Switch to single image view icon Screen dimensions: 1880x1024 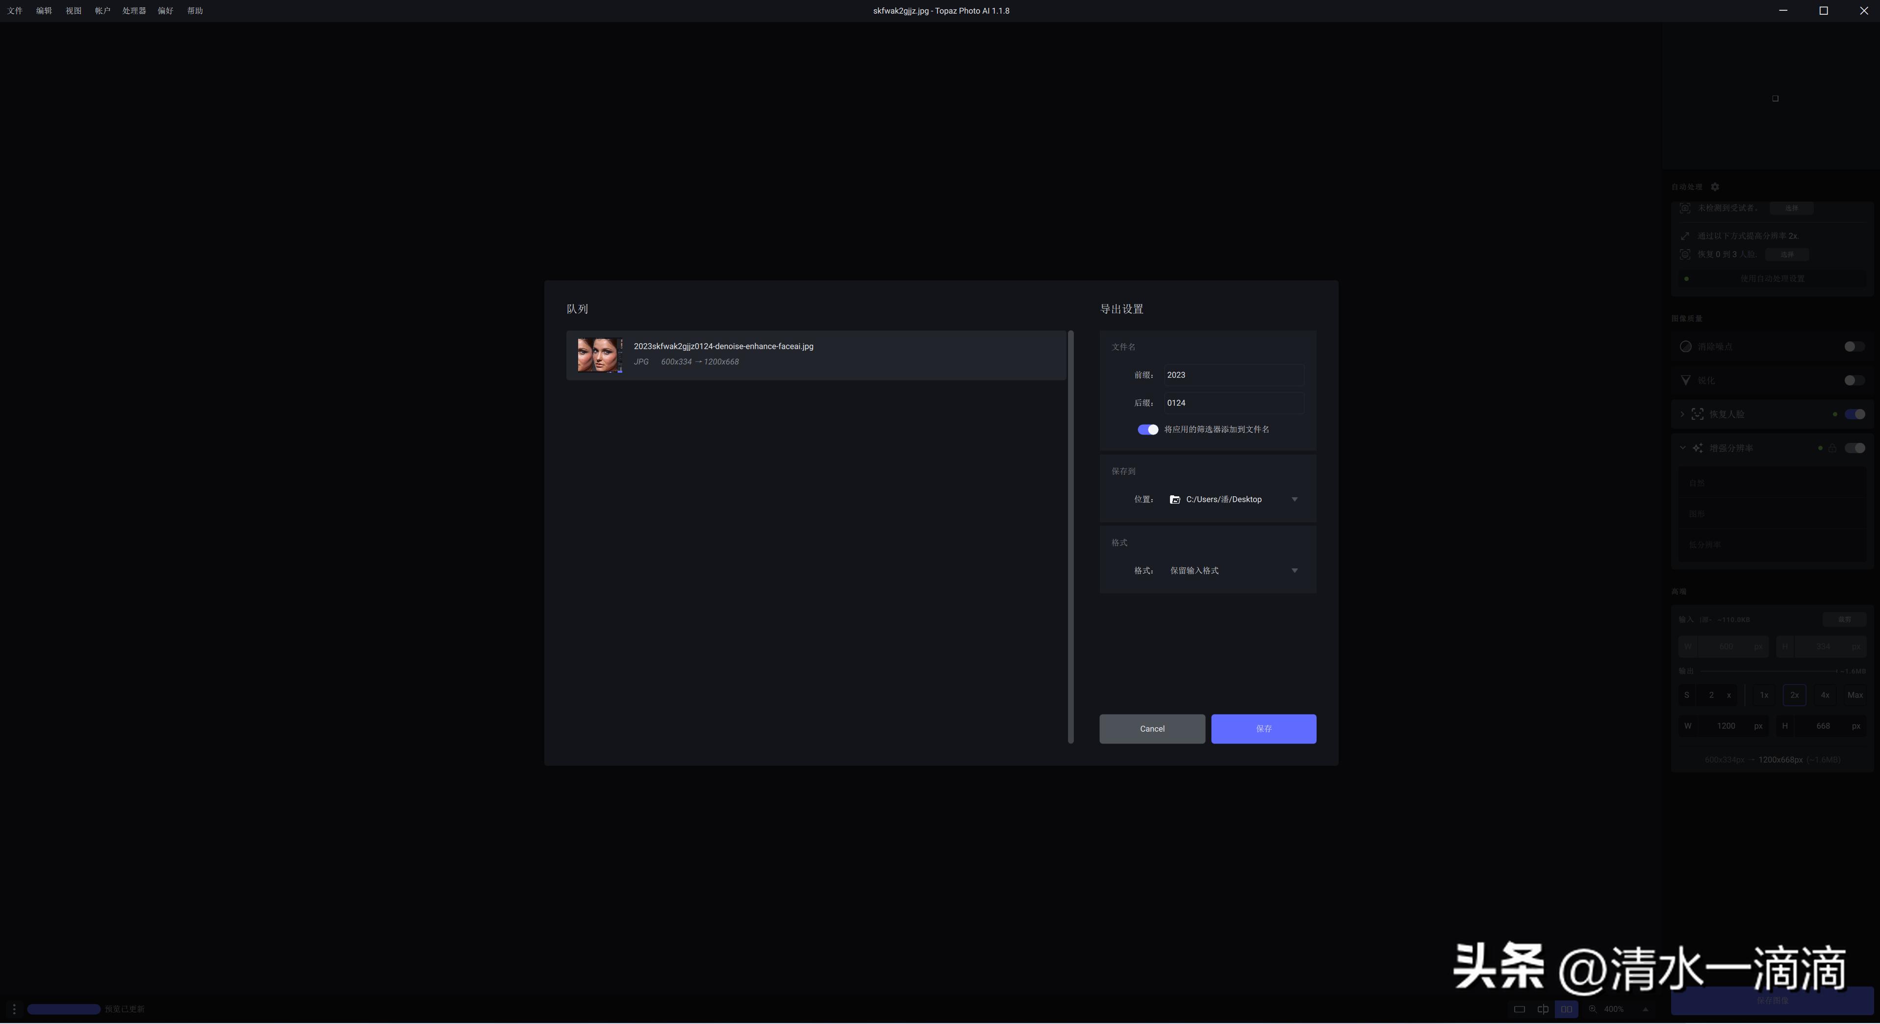point(1520,1009)
